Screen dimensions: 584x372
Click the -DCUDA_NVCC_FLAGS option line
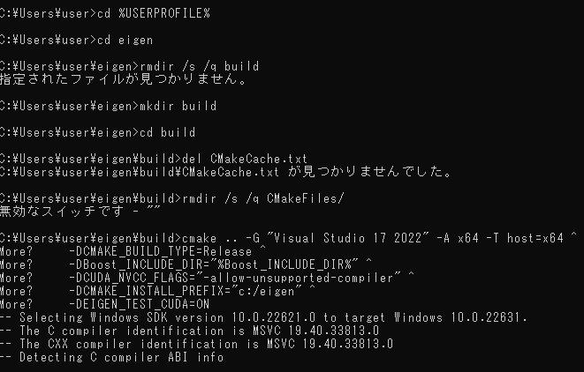(207, 279)
